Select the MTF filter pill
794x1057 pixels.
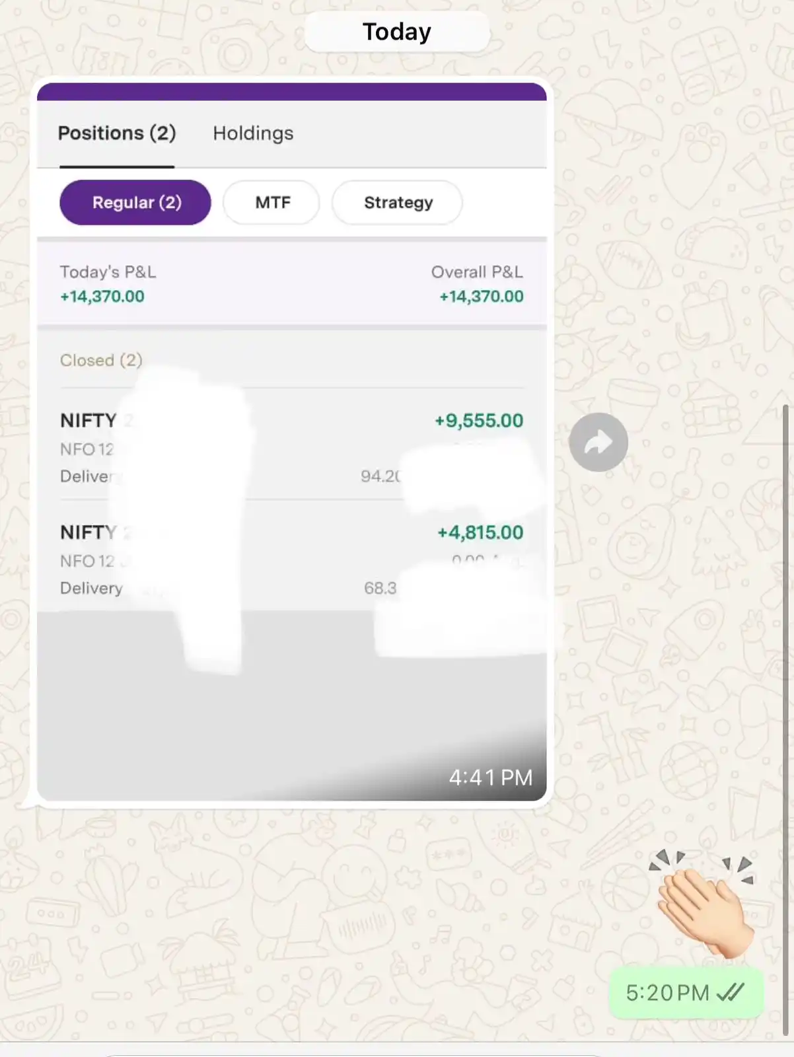click(272, 202)
